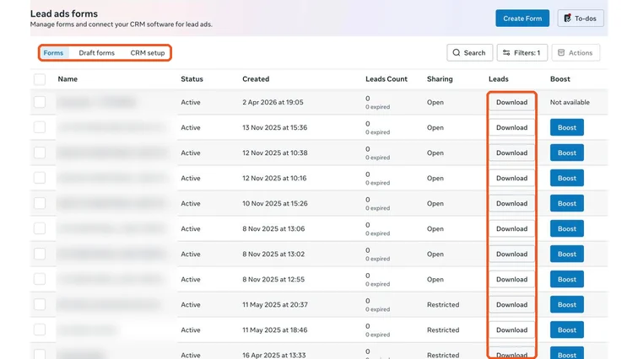Screen dimensions: 638x359
Task: Download leads for form created 8 Nov 12:55
Action: (511, 280)
